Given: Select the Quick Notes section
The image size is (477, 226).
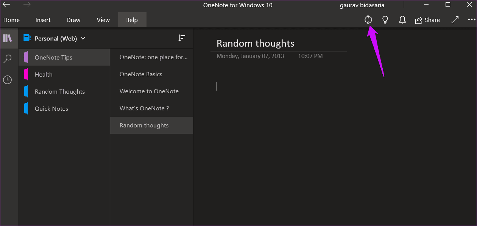Looking at the screenshot, I should [x=64, y=108].
